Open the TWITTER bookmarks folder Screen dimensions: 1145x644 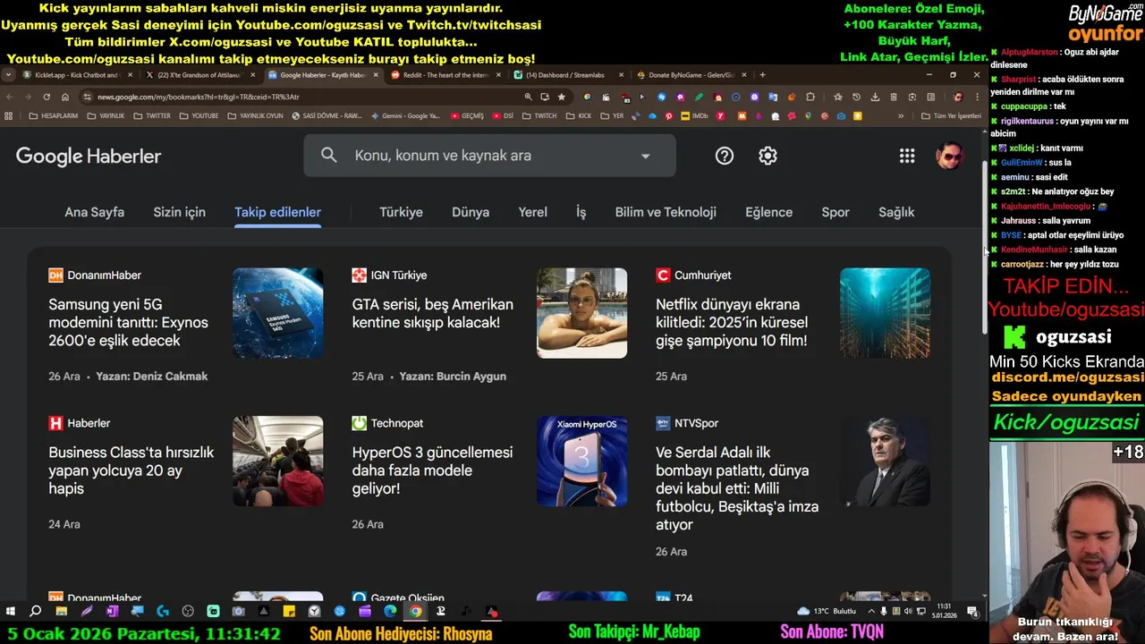[152, 115]
